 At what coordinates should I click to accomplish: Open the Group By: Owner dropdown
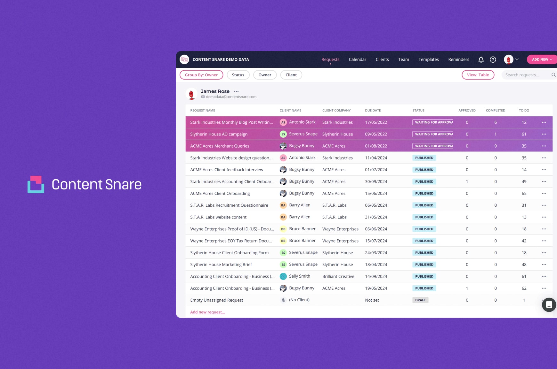[201, 75]
